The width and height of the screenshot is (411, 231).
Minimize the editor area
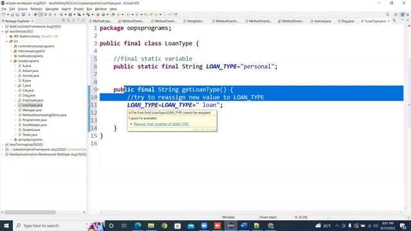coord(403,21)
